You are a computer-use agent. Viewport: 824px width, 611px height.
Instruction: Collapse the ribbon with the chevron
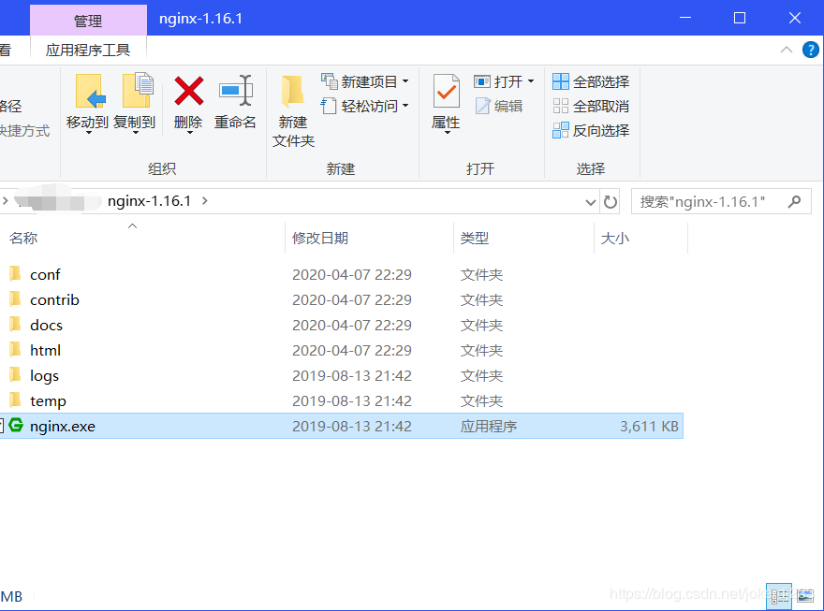point(787,50)
